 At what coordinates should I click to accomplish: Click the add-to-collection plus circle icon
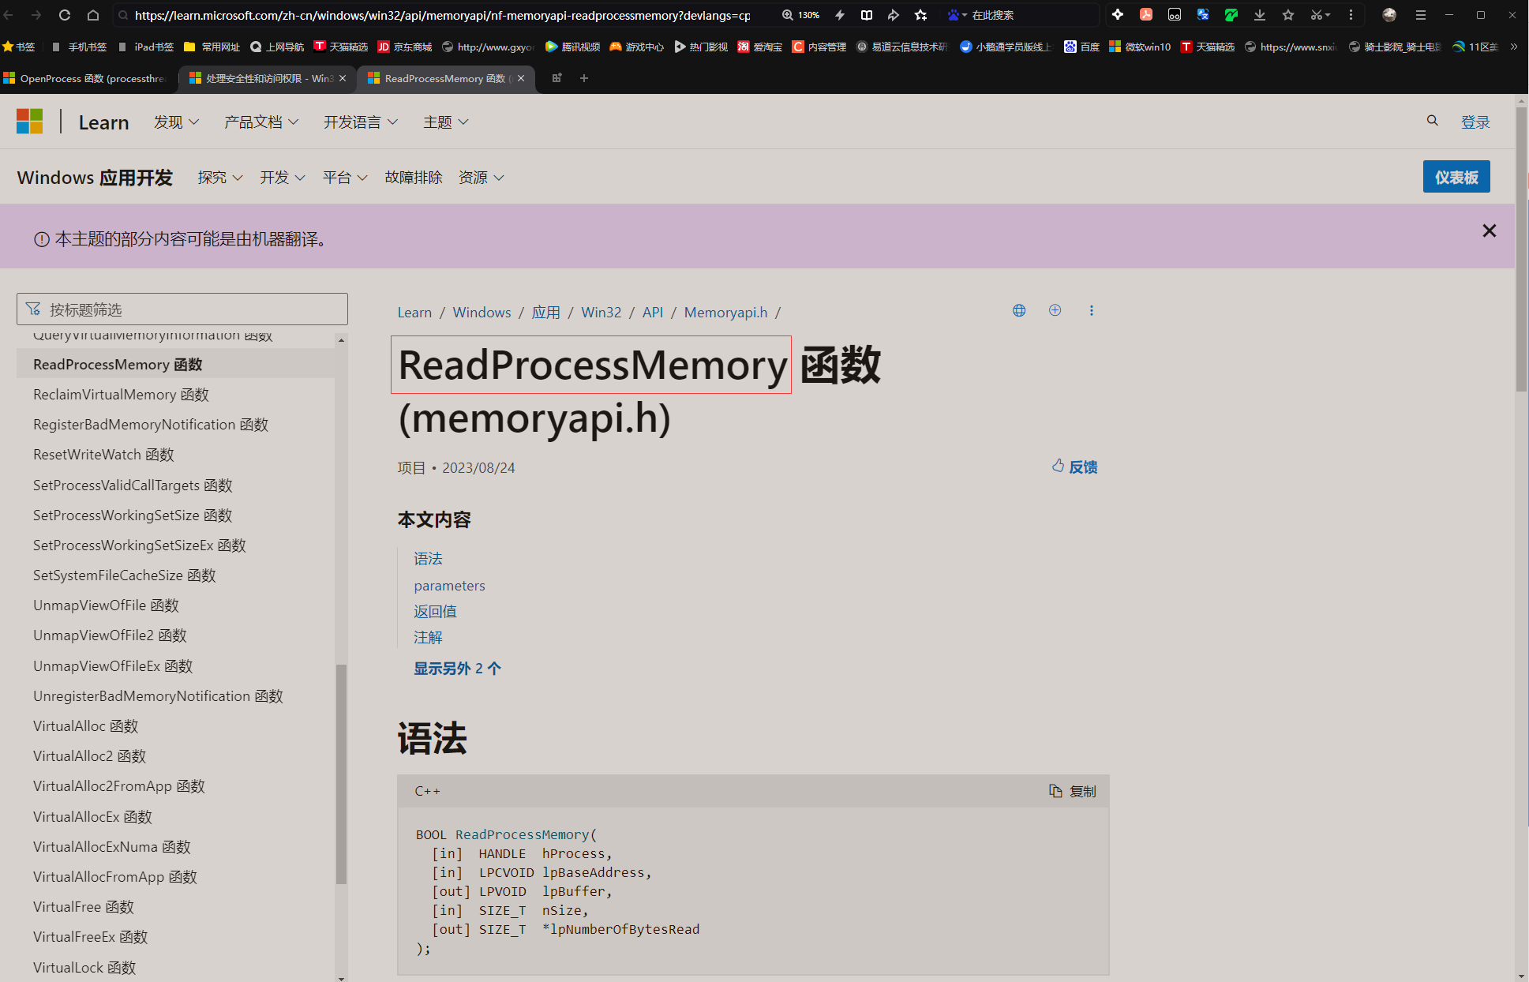1055,311
